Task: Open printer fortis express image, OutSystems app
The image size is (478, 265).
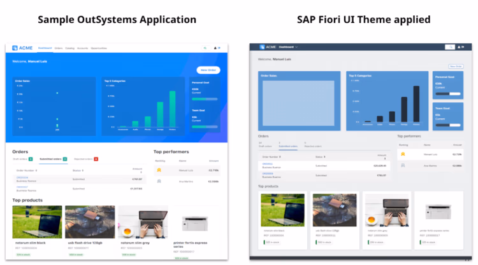Action: click(x=195, y=223)
